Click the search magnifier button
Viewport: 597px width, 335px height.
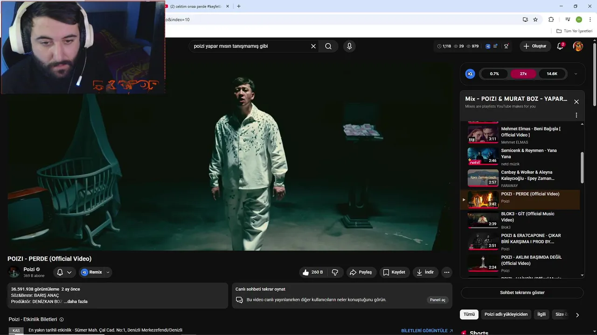pos(328,46)
